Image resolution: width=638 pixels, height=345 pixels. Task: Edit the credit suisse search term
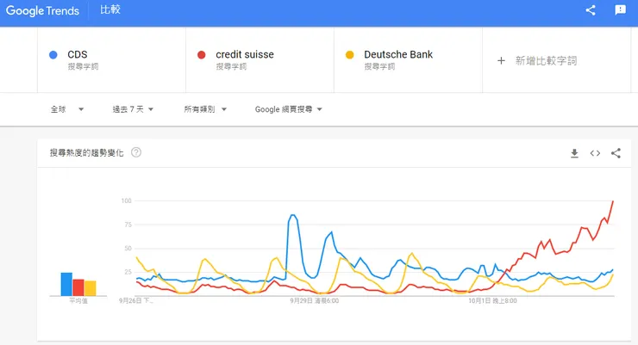point(245,55)
